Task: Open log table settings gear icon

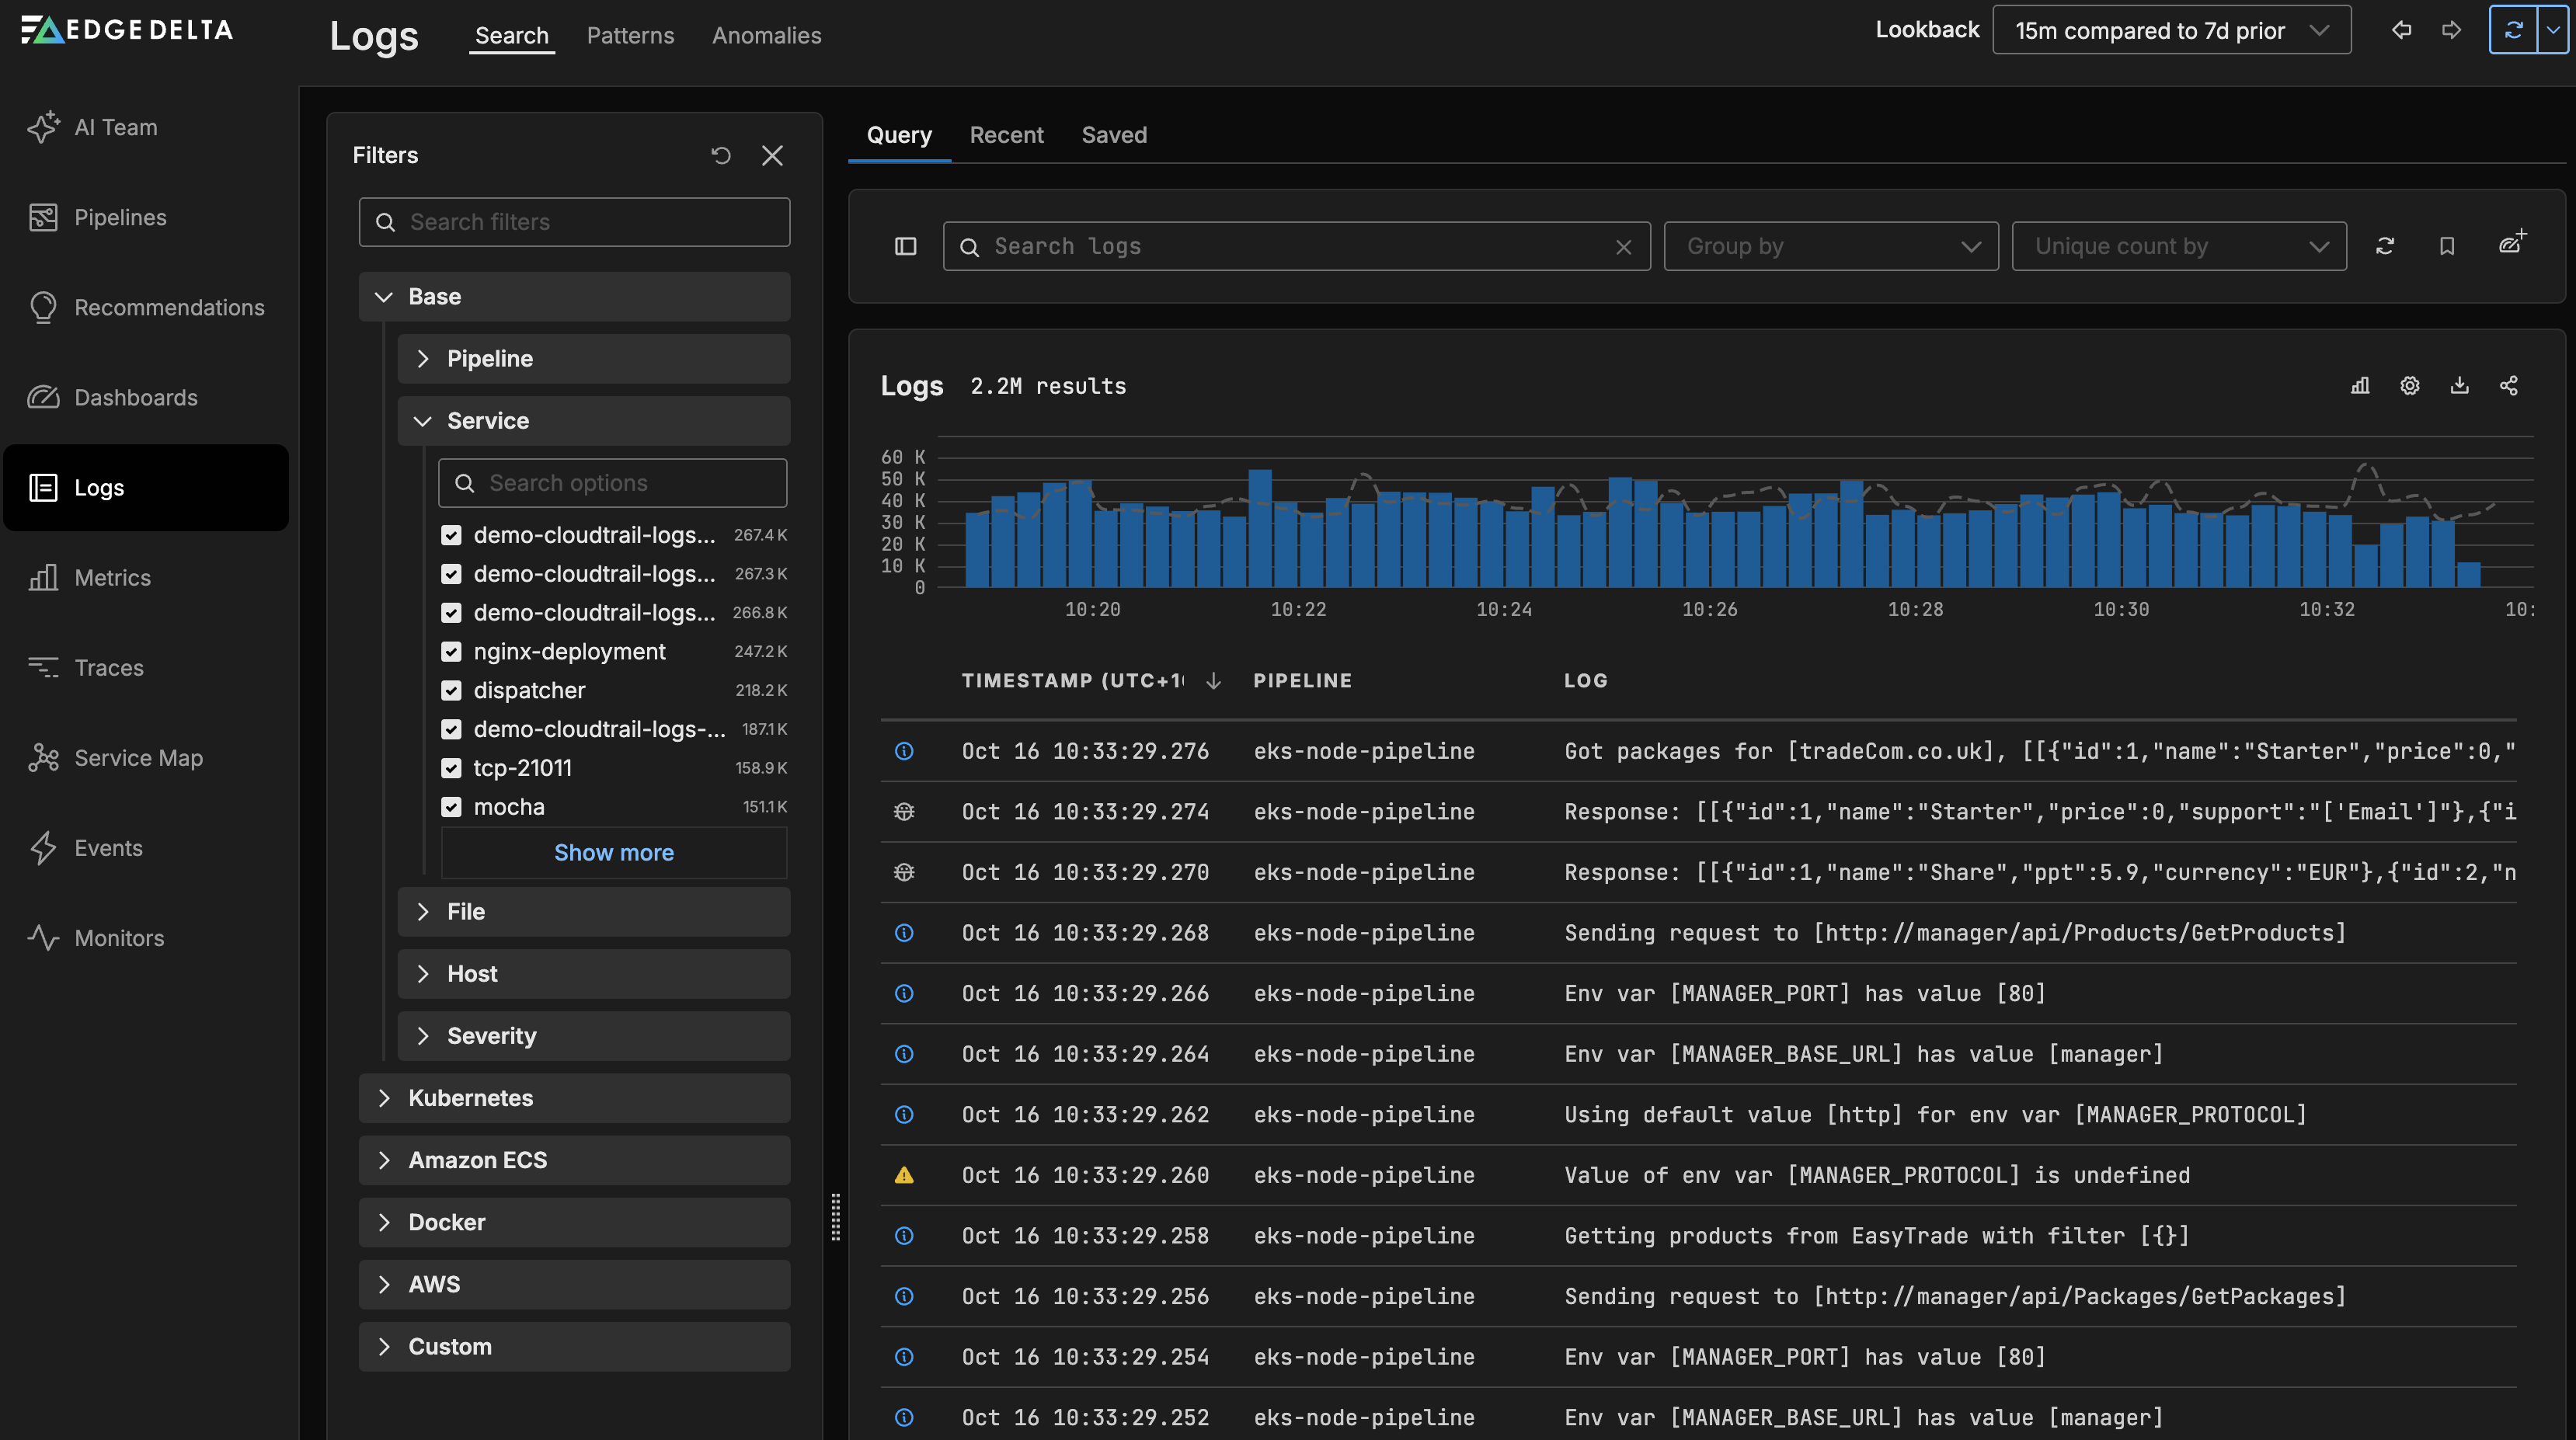Action: (x=2410, y=386)
